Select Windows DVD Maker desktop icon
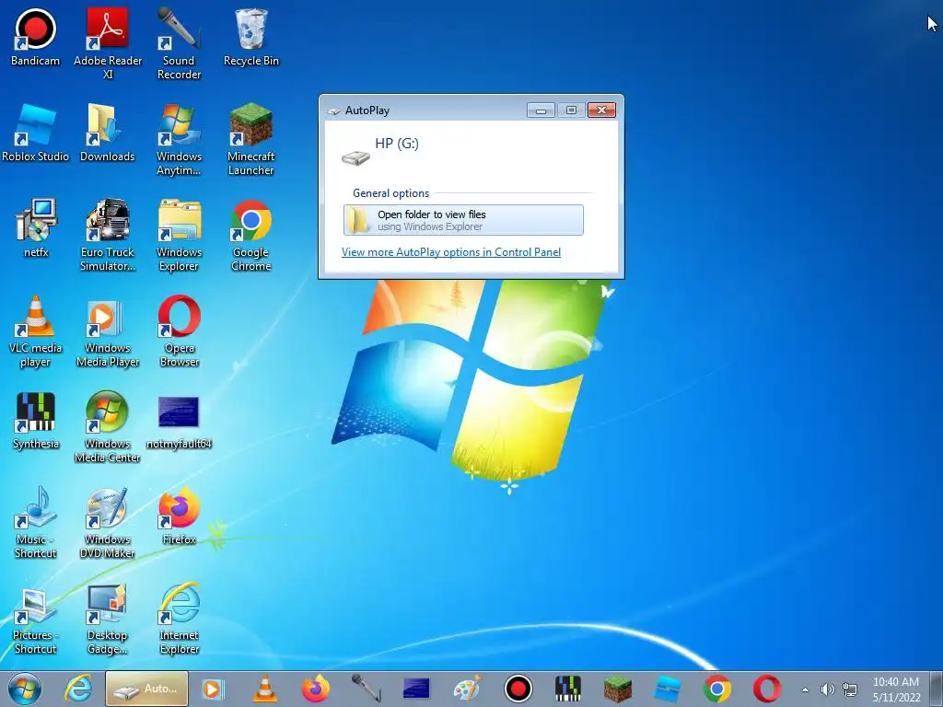 click(x=108, y=522)
